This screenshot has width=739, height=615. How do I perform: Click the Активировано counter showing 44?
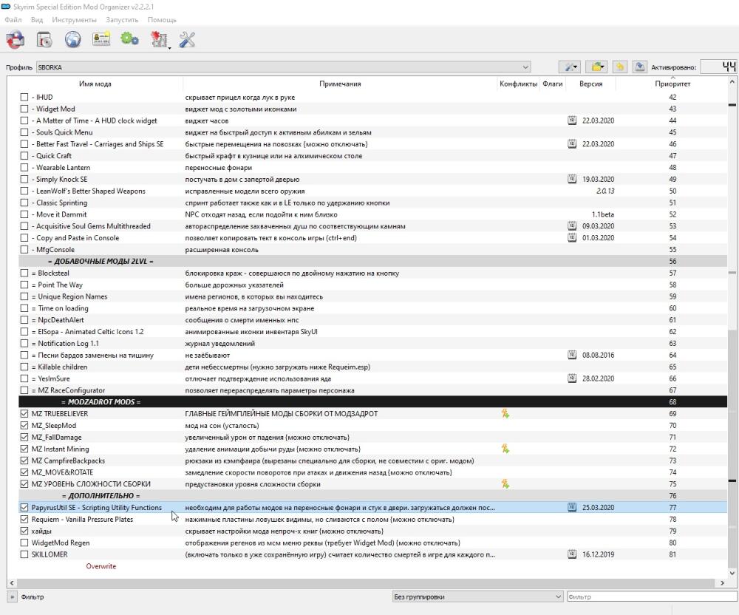718,67
